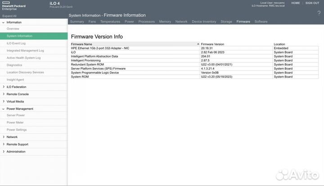Select Intelligent Platform Abstraction Data row

[194, 56]
